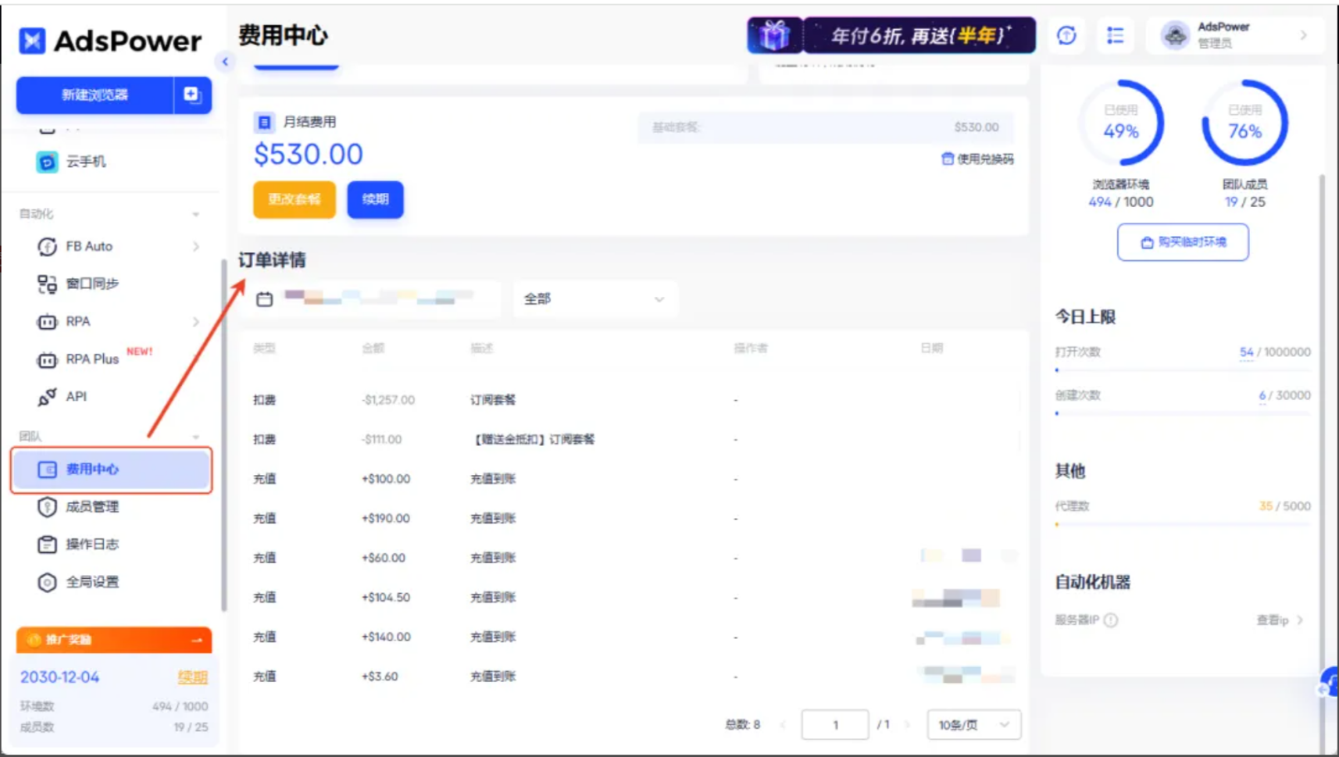
Task: Open the RPA panel icon
Action: 47,321
